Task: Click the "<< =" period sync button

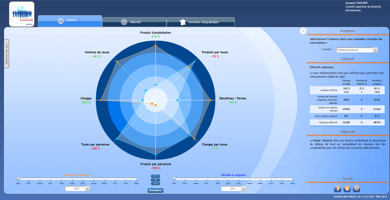Action: (155, 176)
